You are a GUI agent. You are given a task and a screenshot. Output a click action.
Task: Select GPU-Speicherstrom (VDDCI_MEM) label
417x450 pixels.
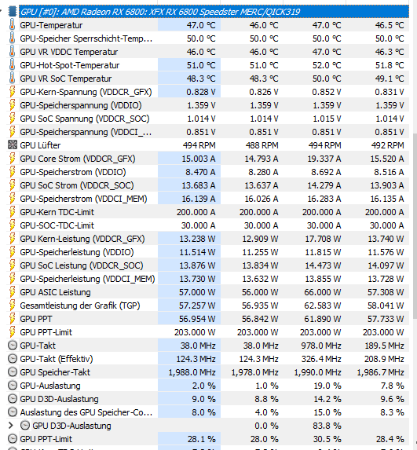[83, 199]
